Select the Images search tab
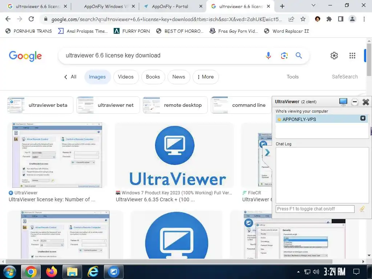This screenshot has height=279, width=372. tap(97, 77)
